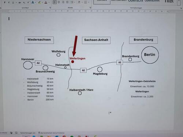Apply superscript formatting
Screen dimensions: 183x137
point(28,2)
